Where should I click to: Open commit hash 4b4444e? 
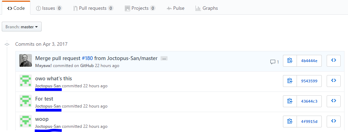(309, 61)
